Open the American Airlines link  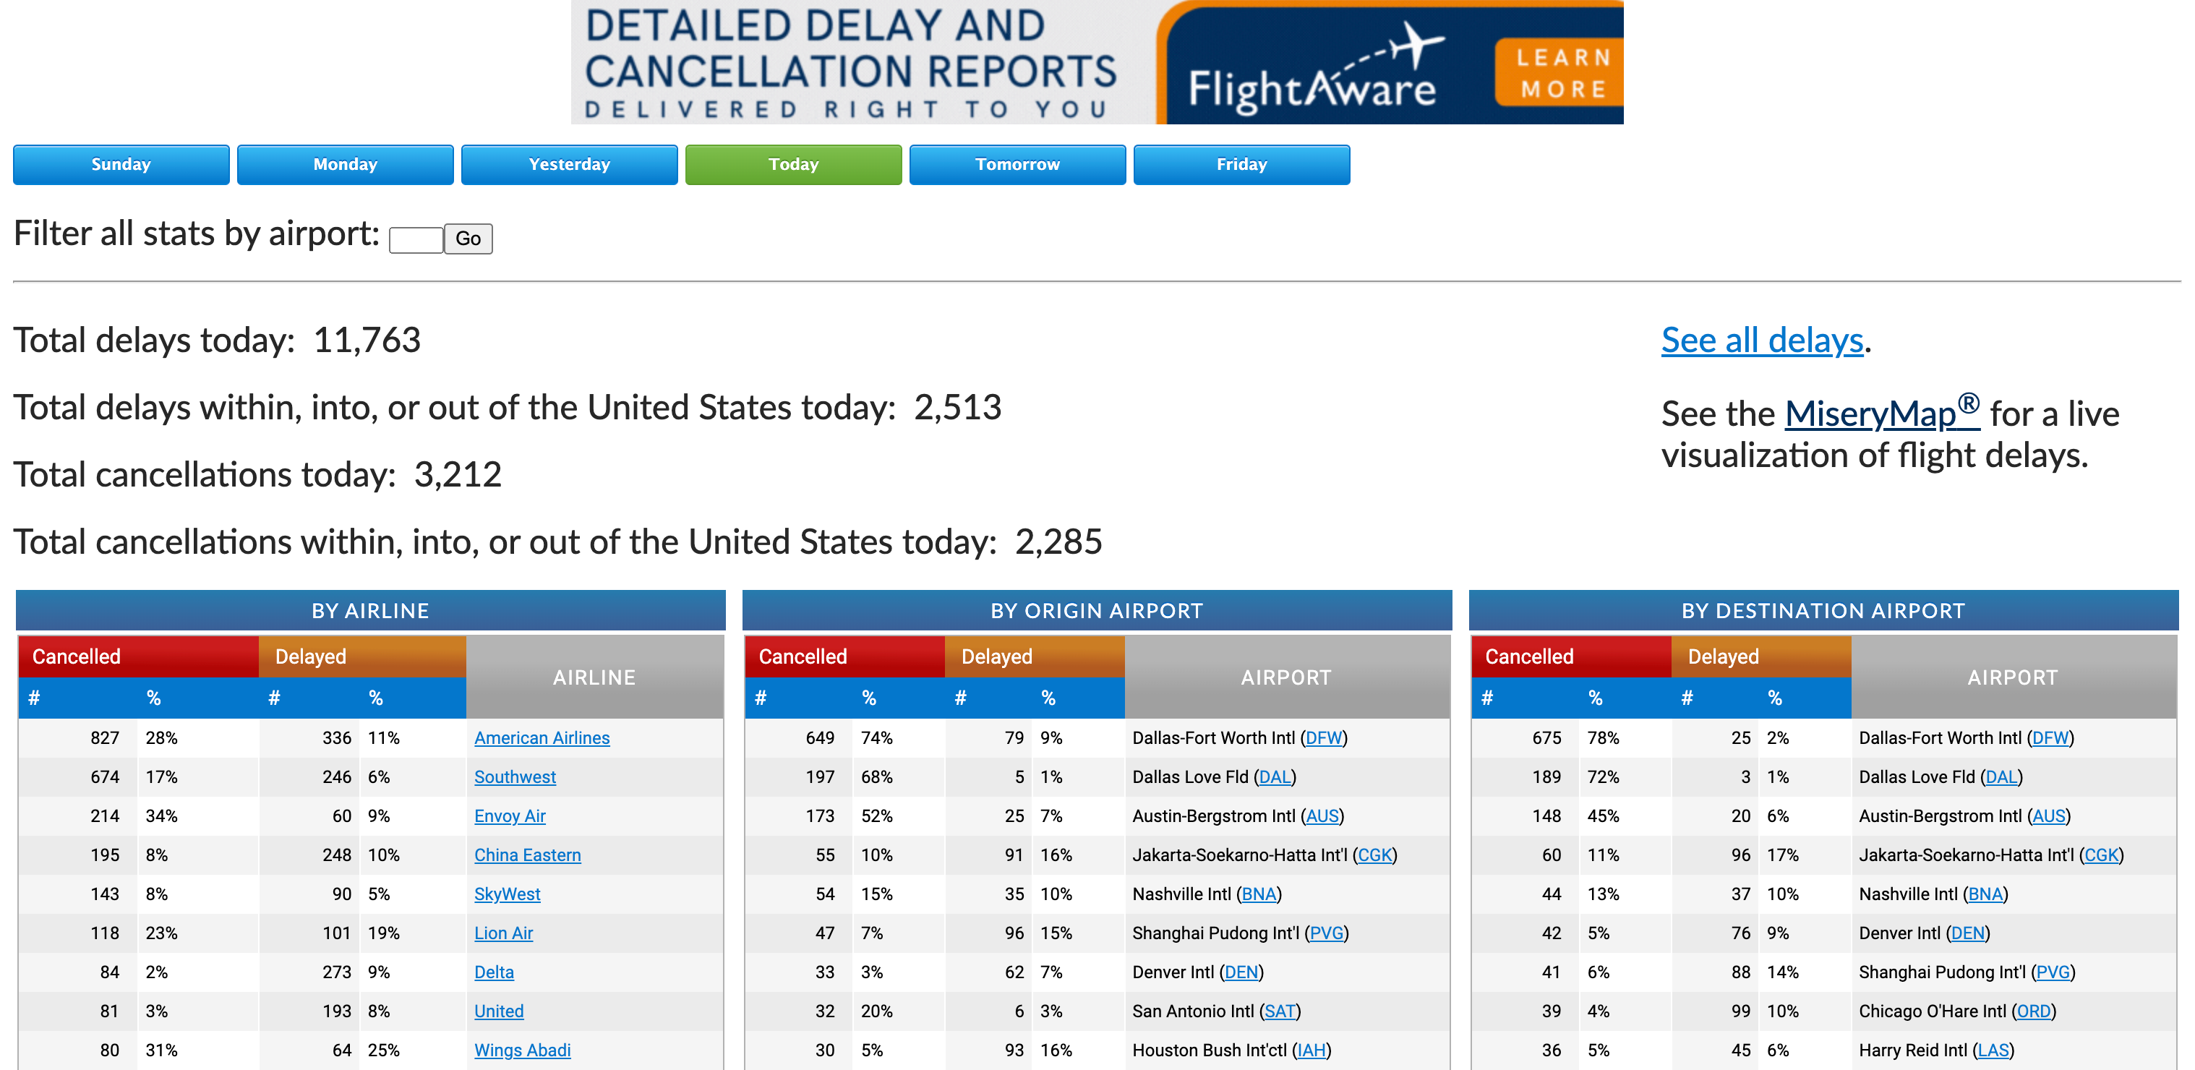pyautogui.click(x=542, y=737)
